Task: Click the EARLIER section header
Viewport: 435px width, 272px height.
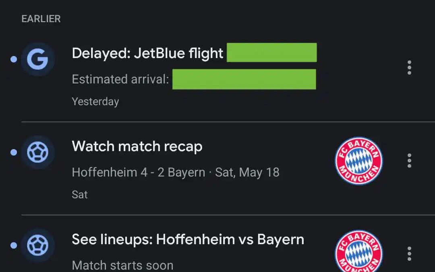Action: coord(41,19)
